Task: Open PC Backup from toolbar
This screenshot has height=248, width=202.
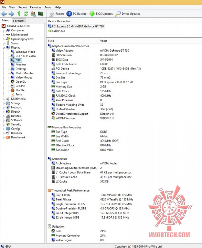Action: pyautogui.click(x=76, y=14)
